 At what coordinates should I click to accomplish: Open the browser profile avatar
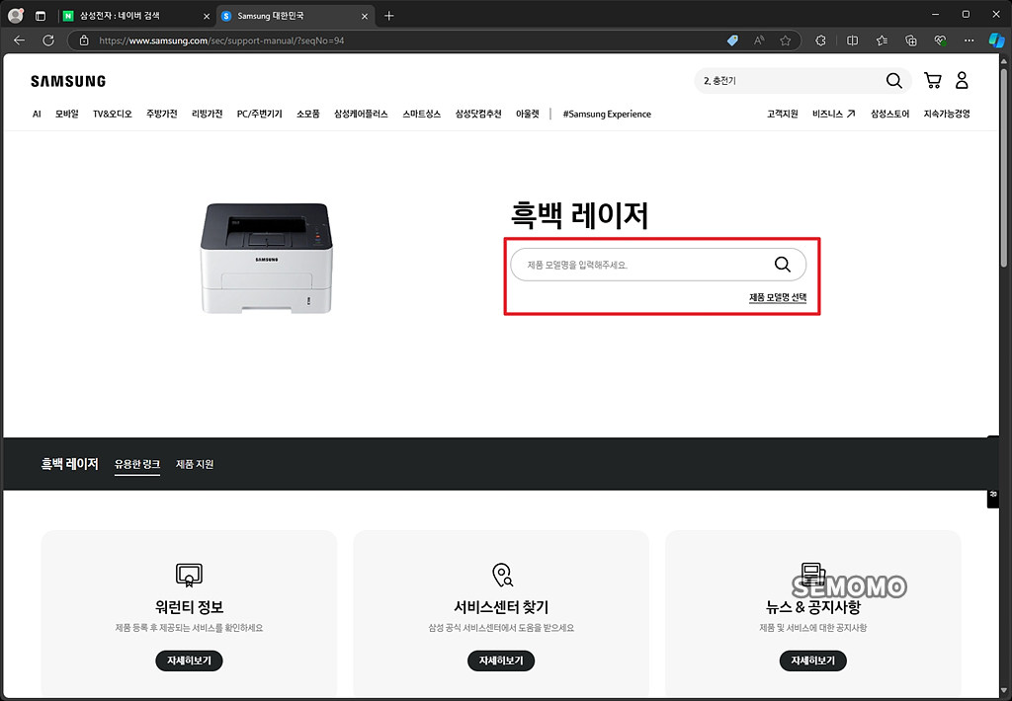click(x=16, y=16)
